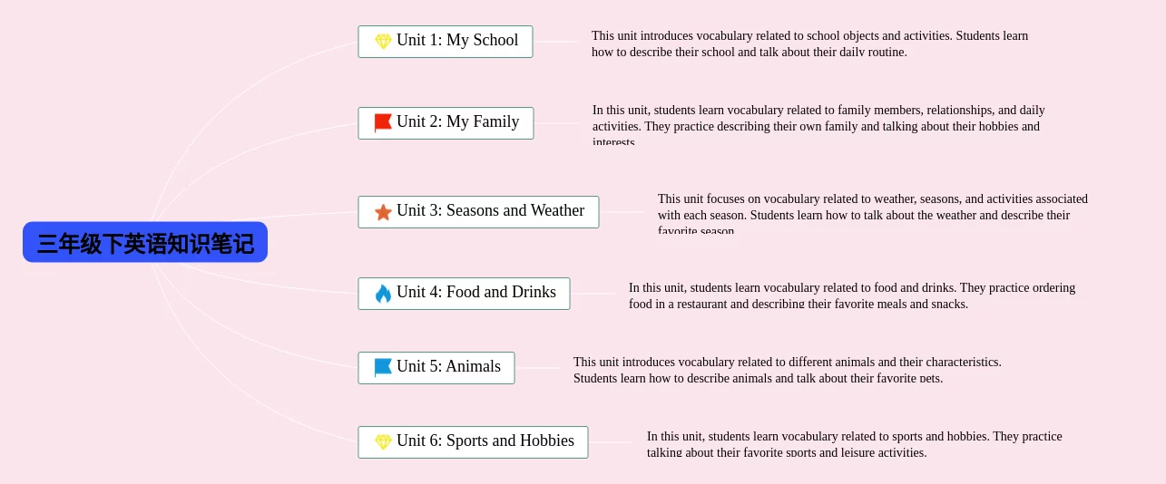
Task: Click the food and drinks description note
Action: (x=851, y=295)
